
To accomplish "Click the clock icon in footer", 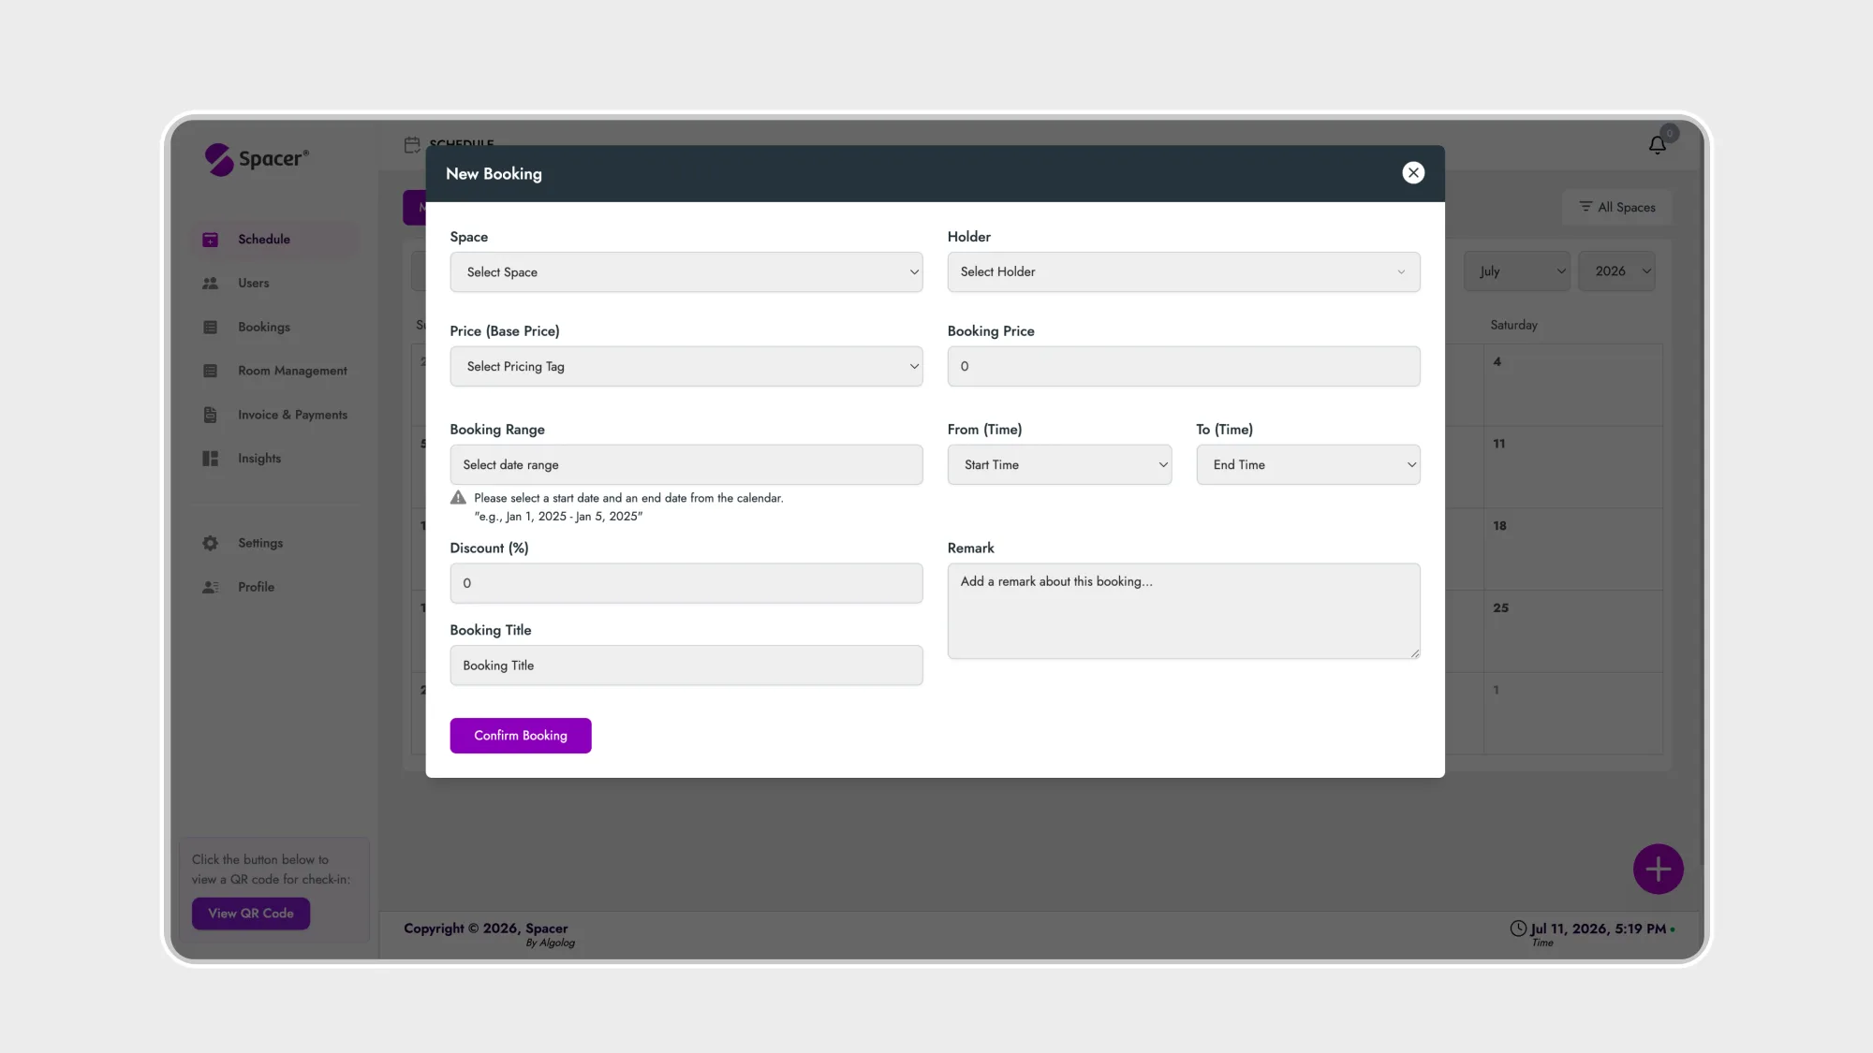I will [1518, 929].
